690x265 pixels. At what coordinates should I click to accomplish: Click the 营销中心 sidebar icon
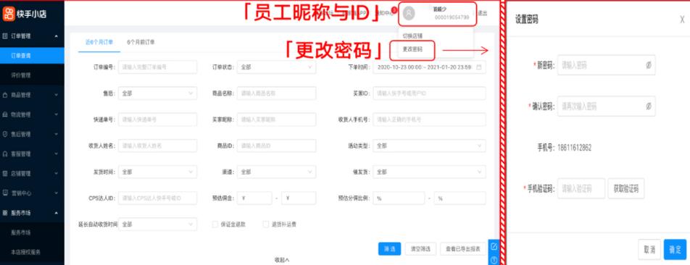[x=5, y=193]
